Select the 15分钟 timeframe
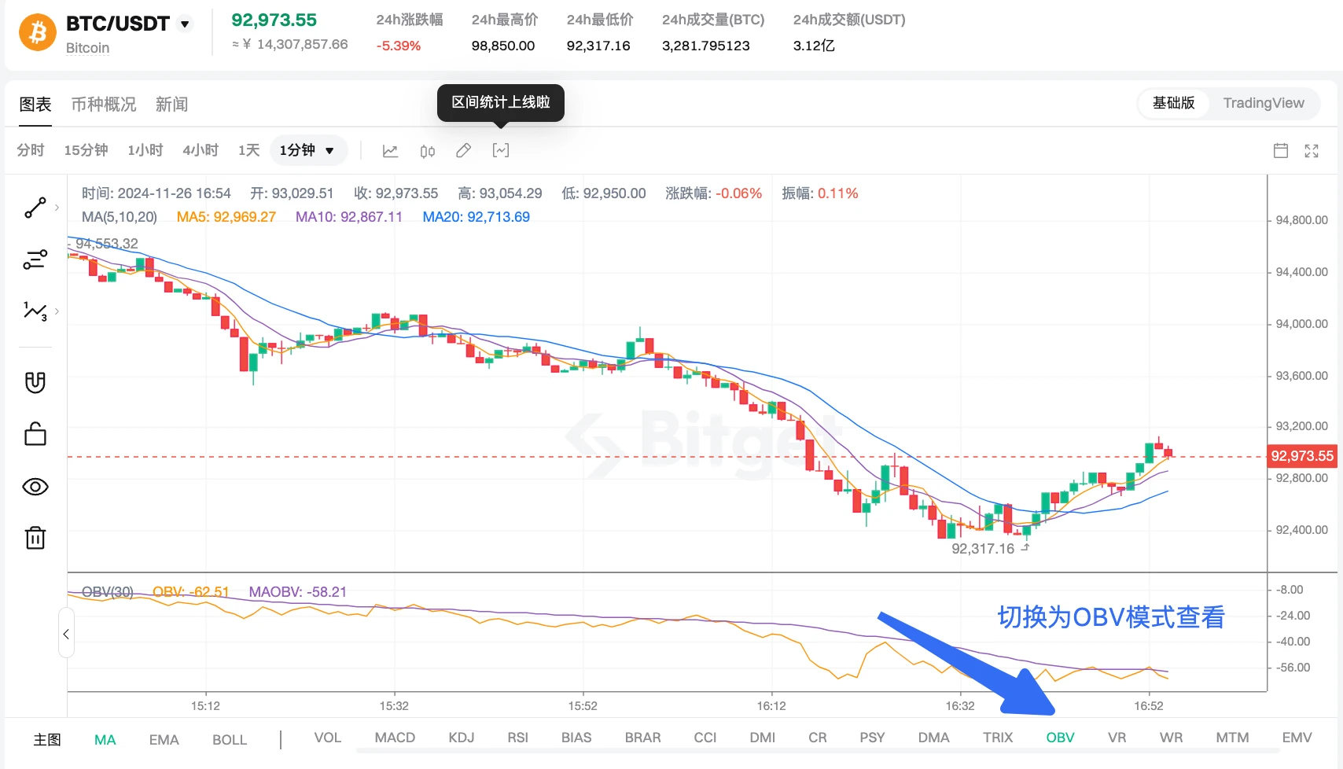 (86, 150)
